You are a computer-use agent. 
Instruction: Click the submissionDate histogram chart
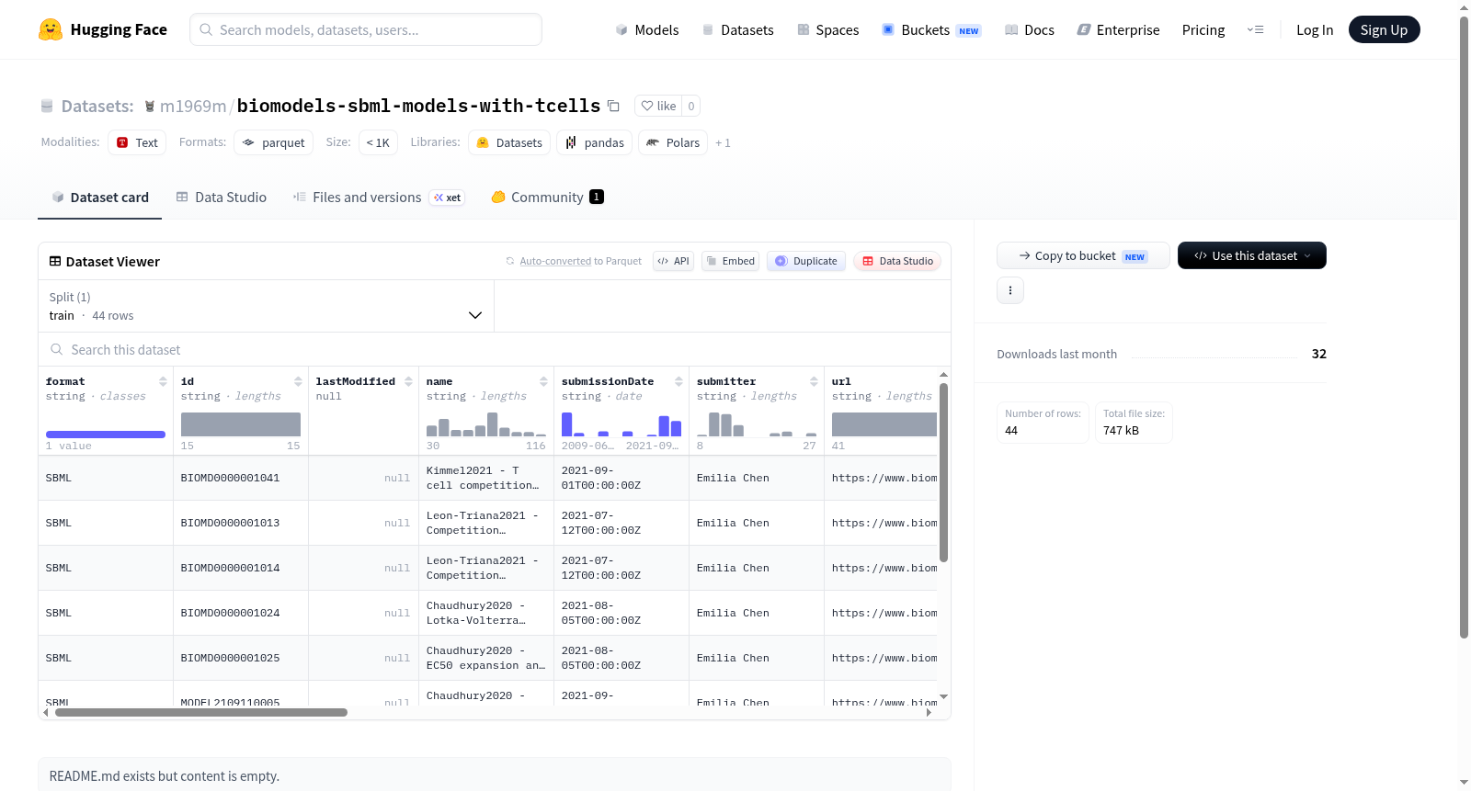(621, 424)
